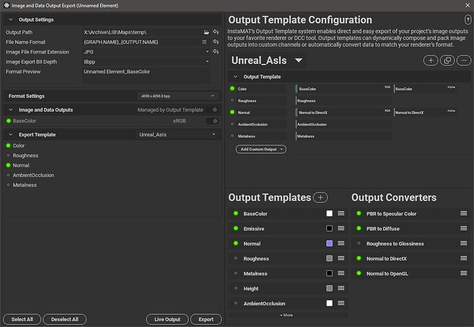Image resolution: width=474 pixels, height=327 pixels.
Task: Collapse the Output Settings section
Action: (x=8, y=19)
